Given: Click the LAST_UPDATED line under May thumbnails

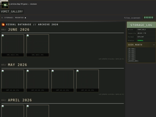Looking at the screenshot, I should 111,94.
